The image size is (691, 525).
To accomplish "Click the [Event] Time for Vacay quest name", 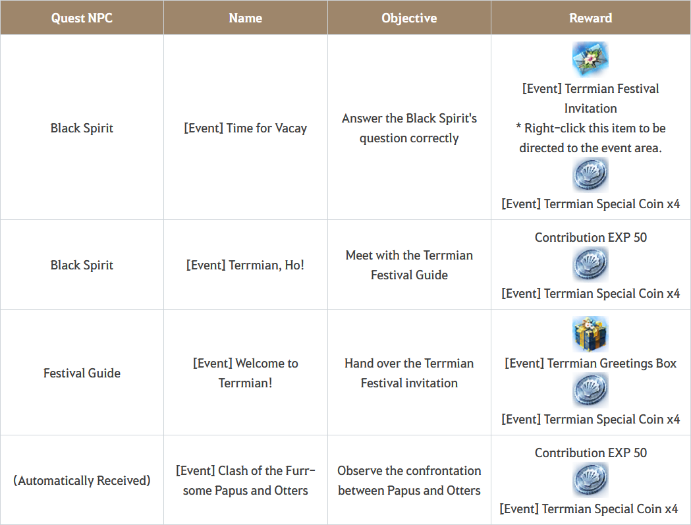I will [246, 128].
